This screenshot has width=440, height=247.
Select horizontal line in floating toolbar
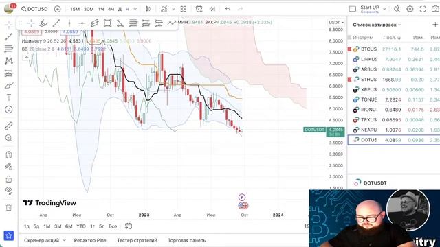82,23
